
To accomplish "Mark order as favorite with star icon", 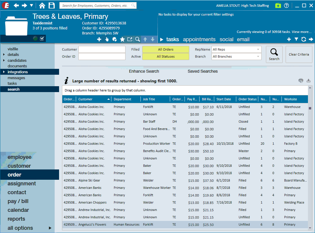I will click(x=122, y=39).
